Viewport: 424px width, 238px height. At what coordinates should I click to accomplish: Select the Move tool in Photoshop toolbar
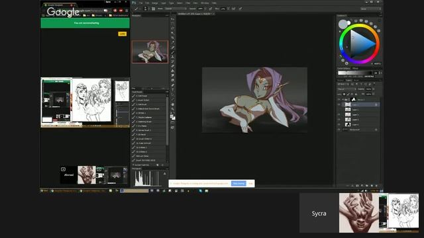pos(172,19)
